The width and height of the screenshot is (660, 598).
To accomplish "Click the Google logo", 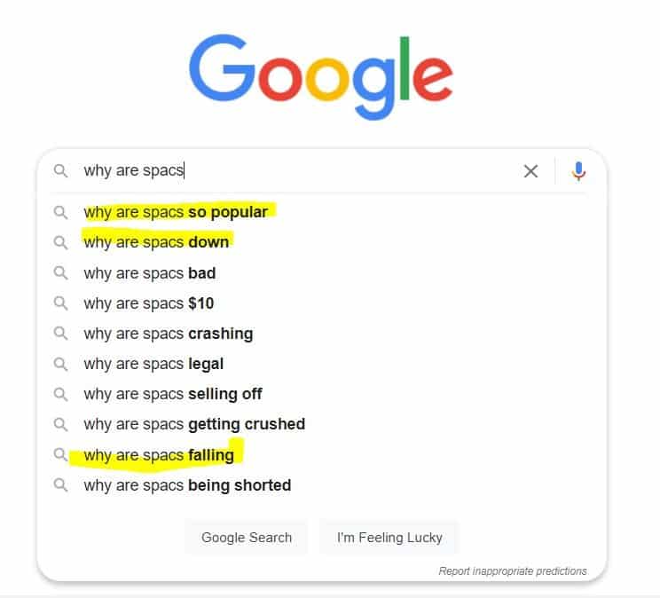I will [321, 76].
